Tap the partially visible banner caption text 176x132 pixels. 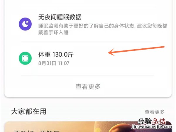pos(37,131)
